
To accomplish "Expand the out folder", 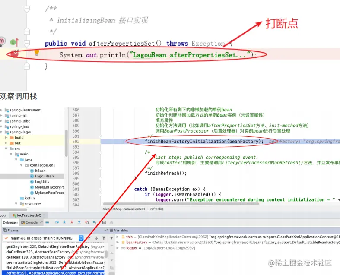I will click(x=6, y=143).
